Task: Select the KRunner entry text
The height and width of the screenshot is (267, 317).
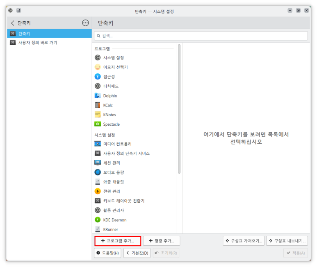Action: coord(111,229)
